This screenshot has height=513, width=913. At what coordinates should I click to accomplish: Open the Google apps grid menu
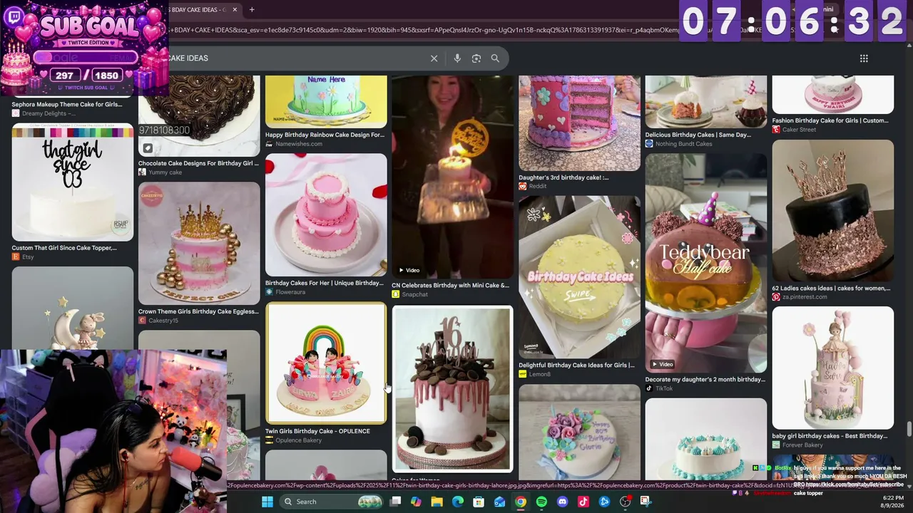pyautogui.click(x=864, y=58)
